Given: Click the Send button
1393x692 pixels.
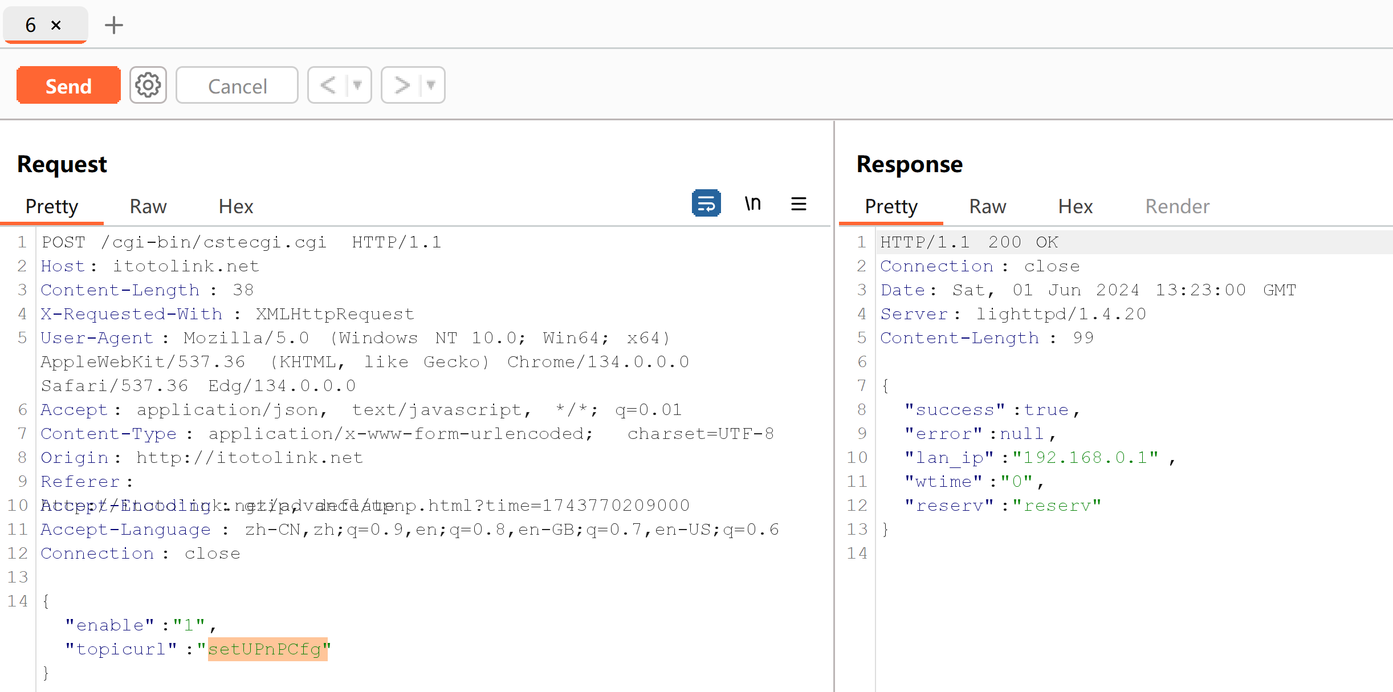Looking at the screenshot, I should (x=68, y=86).
